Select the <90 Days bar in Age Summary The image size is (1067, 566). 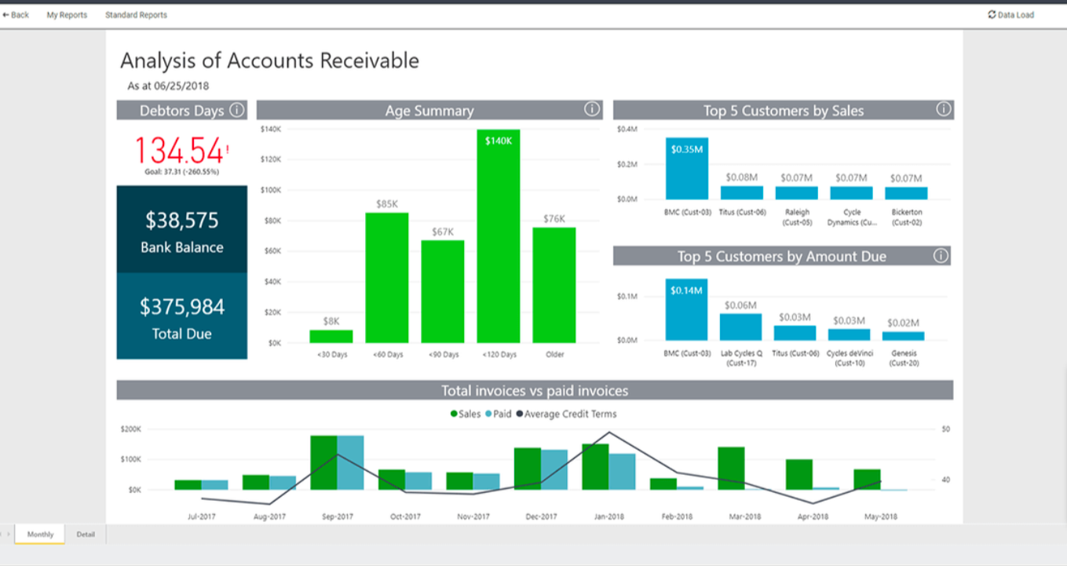443,292
